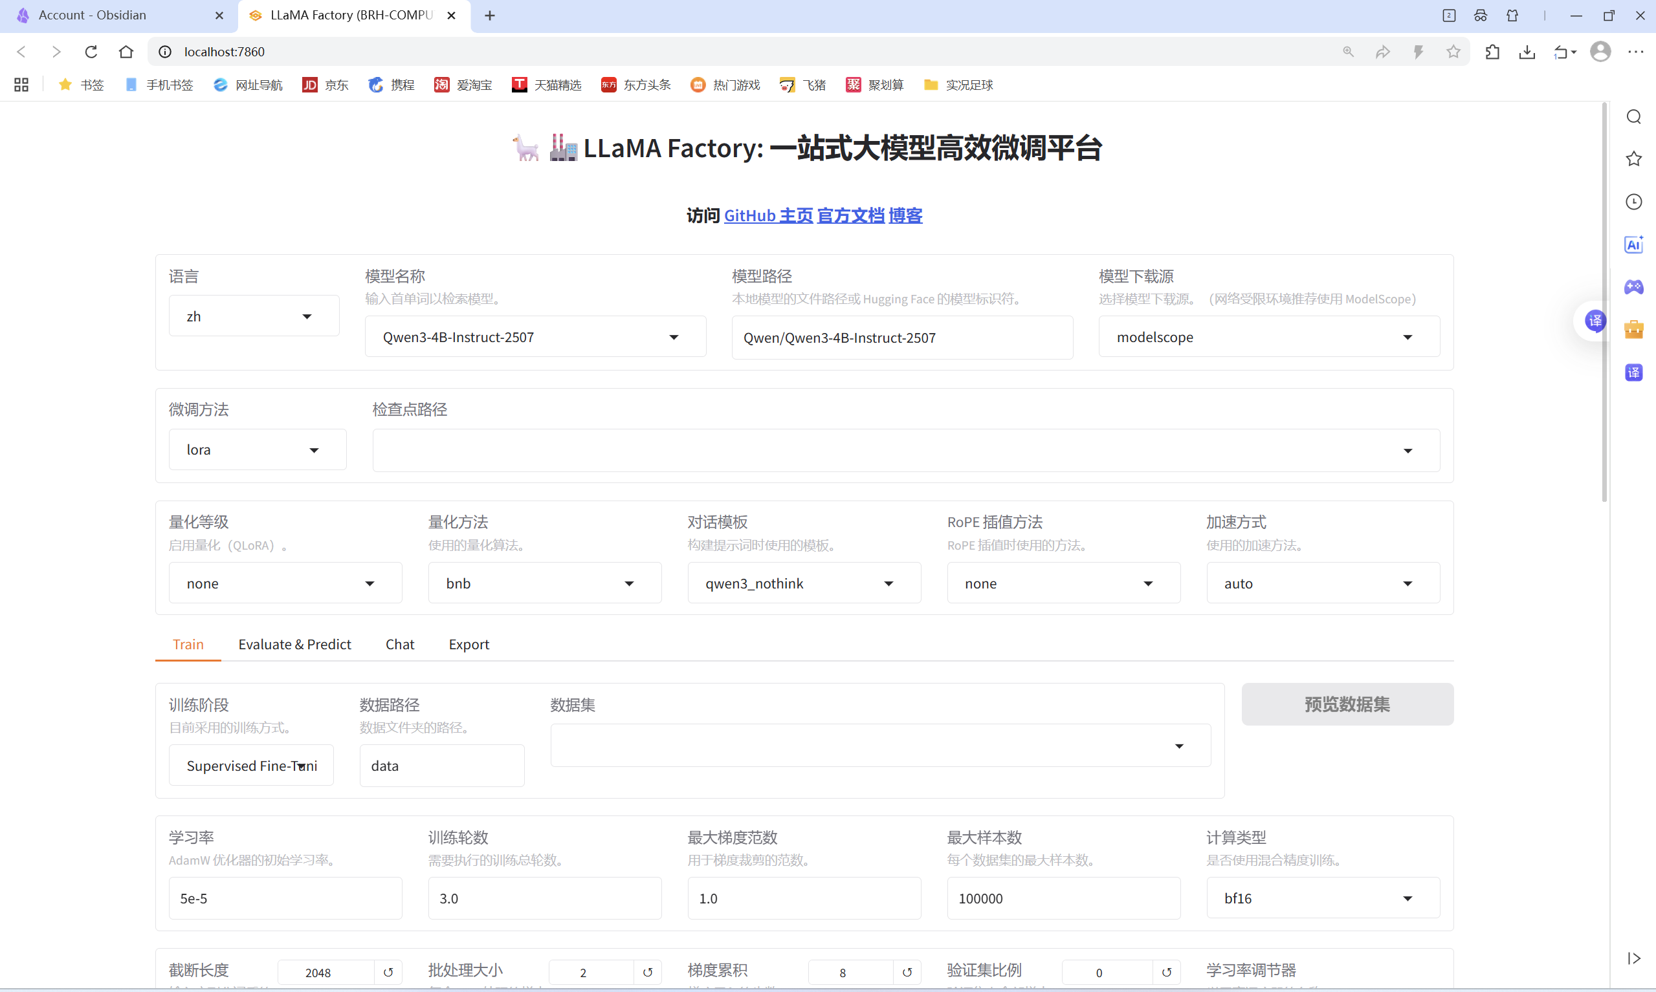Open the 模型下载源 modelscope dropdown

[1269, 337]
